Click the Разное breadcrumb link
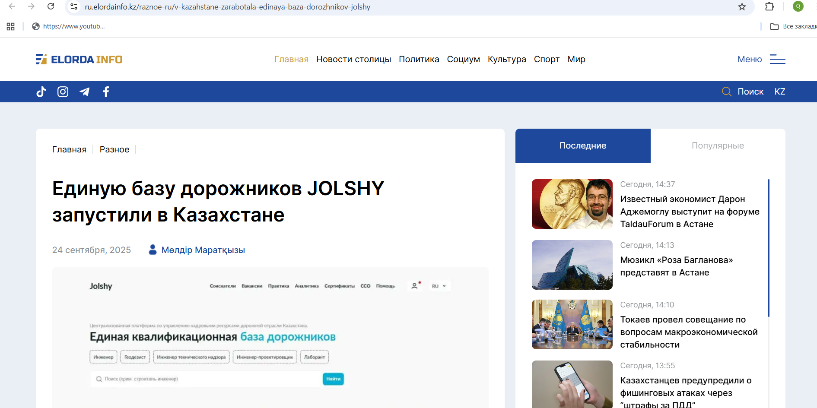This screenshot has width=817, height=408. pyautogui.click(x=114, y=149)
